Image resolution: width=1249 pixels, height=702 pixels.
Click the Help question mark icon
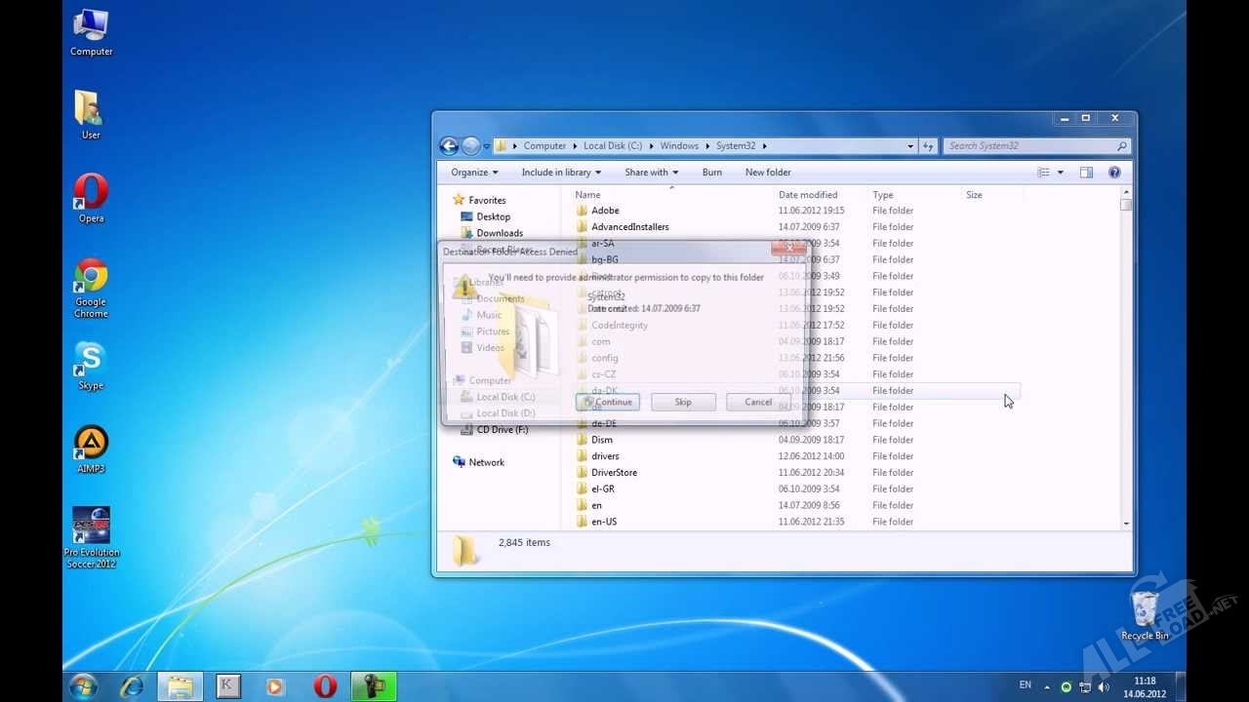pos(1114,173)
